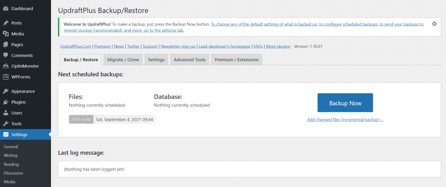Click the Tools wrench icon

[x=6, y=124]
